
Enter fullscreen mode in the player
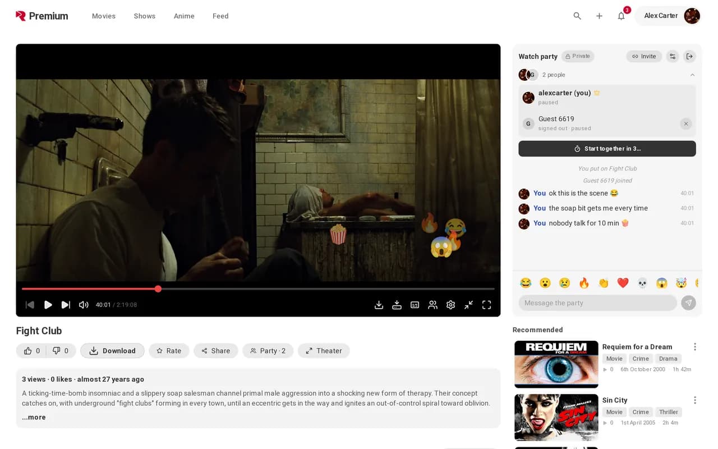coord(486,305)
